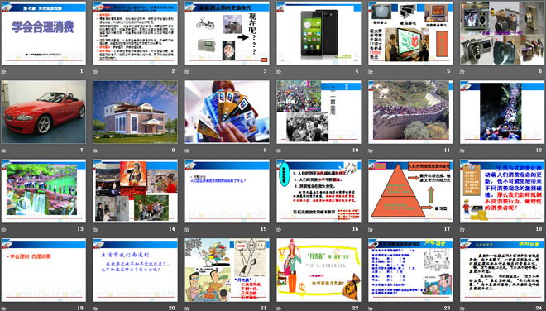Click the transition star icon below slide 9
The width and height of the screenshot is (546, 311).
(x=187, y=151)
